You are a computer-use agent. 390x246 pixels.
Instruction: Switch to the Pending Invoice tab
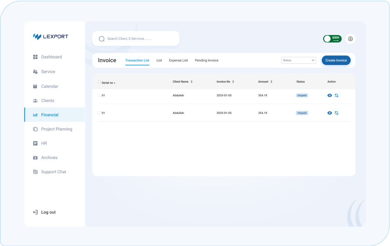(x=206, y=60)
